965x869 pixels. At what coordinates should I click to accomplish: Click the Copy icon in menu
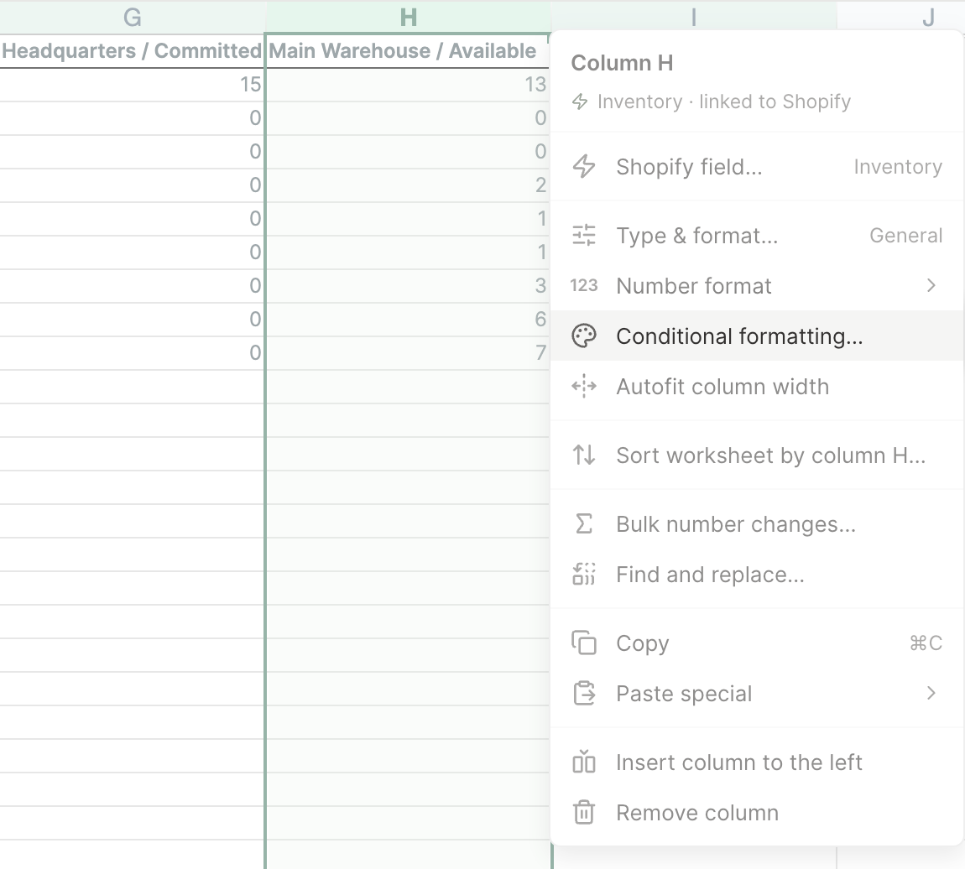[583, 643]
